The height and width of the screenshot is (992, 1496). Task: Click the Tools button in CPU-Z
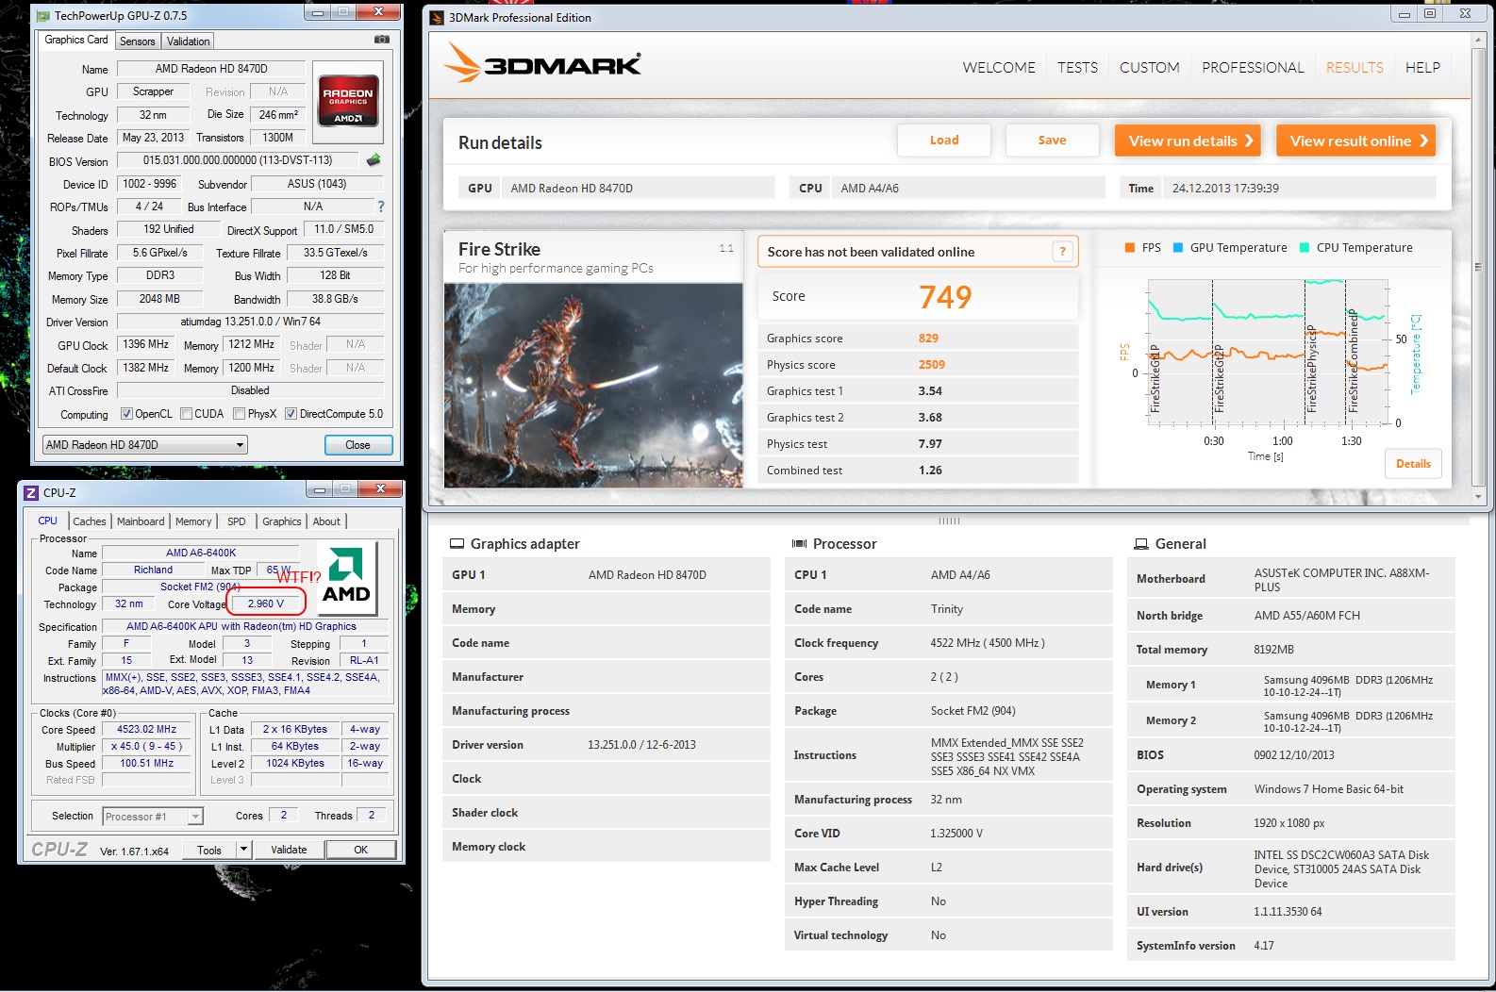(209, 850)
